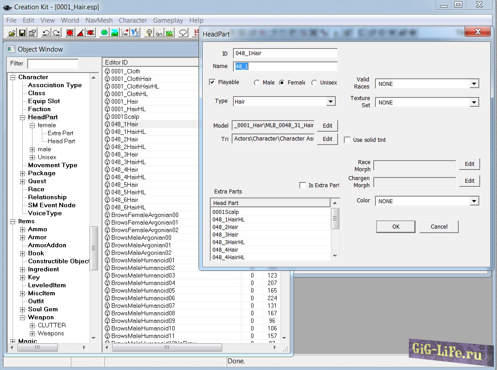The image size is (497, 370).
Task: Click the redo arrow toolbar icon
Action: click(x=57, y=32)
